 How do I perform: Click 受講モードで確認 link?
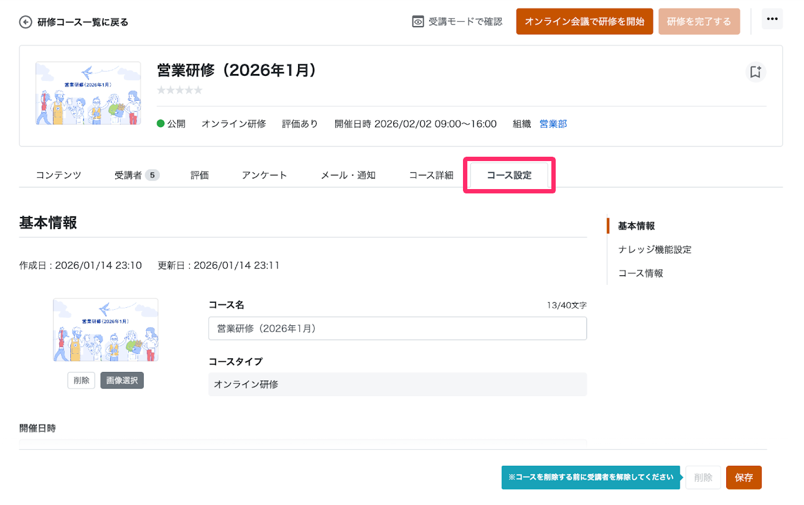tap(465, 22)
